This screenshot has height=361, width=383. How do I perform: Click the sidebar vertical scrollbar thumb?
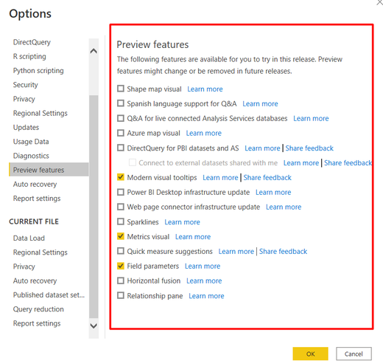click(x=94, y=207)
